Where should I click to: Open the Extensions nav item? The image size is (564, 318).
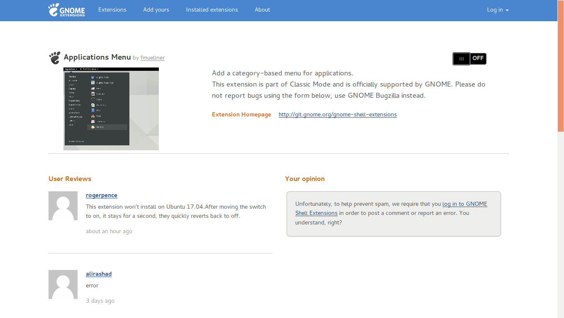click(112, 10)
